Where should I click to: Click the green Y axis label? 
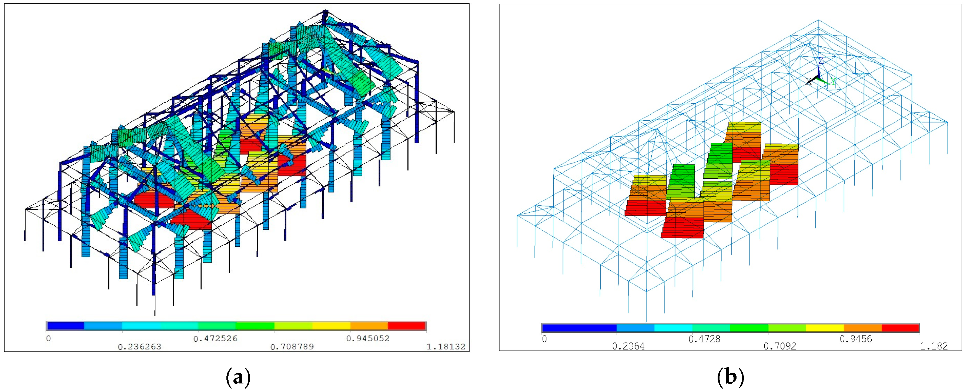point(833,81)
